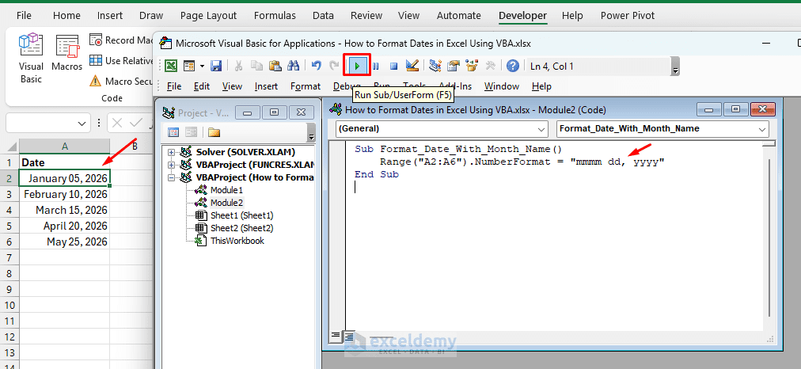801x369 pixels.
Task: Collapse the VBAProject (How to Format) node
Action: click(x=171, y=178)
